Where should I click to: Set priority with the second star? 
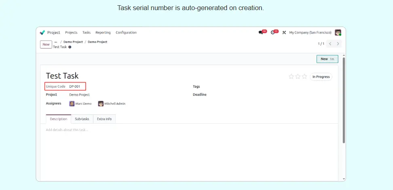click(298, 77)
